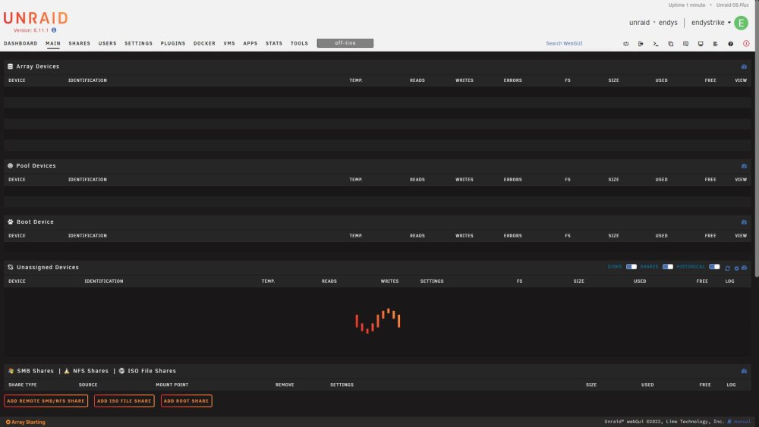
Task: Click Add Root Share button
Action: click(187, 401)
